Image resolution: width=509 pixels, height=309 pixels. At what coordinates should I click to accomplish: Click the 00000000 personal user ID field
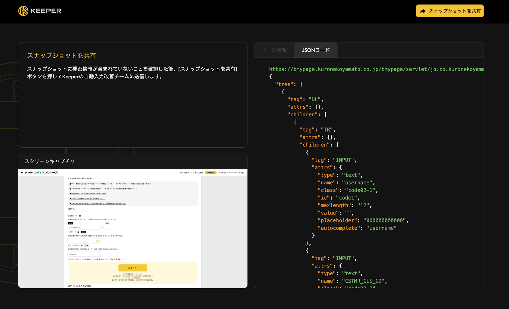coord(84,254)
